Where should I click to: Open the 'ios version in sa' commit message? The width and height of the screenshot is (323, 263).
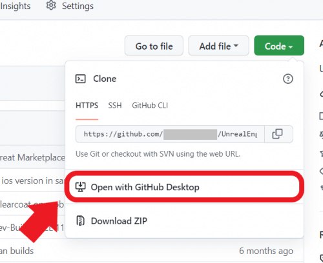point(32,180)
